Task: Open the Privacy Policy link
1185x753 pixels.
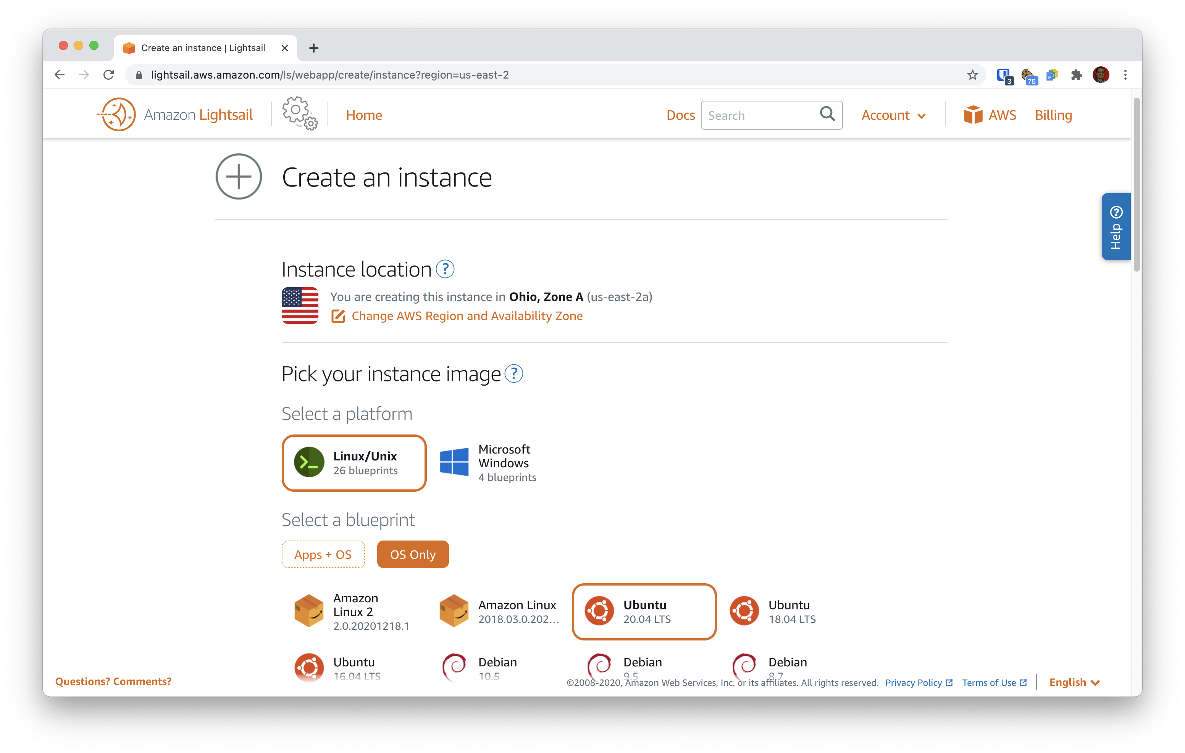Action: (919, 683)
